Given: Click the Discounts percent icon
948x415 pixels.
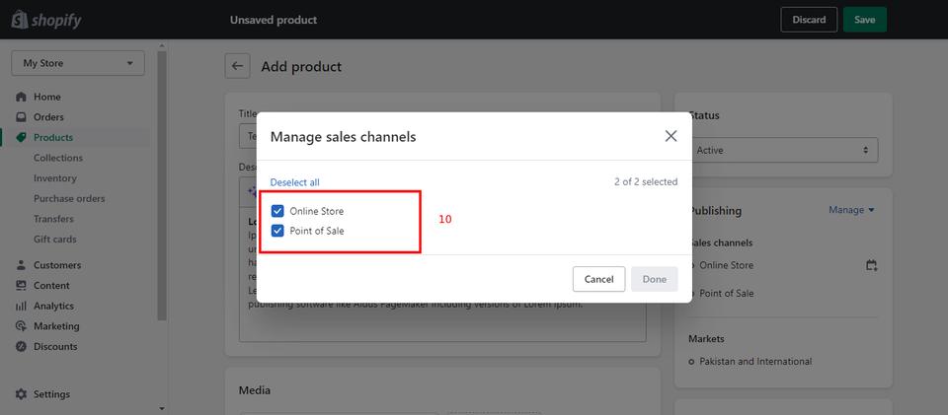Looking at the screenshot, I should click(21, 347).
